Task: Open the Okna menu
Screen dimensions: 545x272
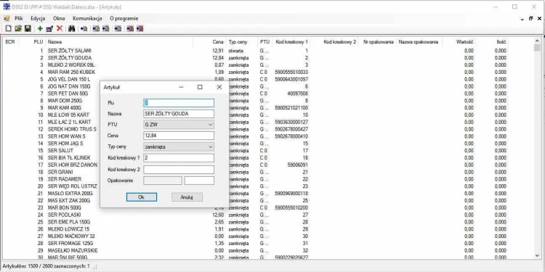Action: [x=59, y=18]
